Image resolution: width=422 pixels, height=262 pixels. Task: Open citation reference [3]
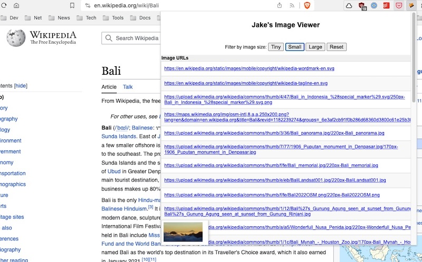[x=150, y=207]
